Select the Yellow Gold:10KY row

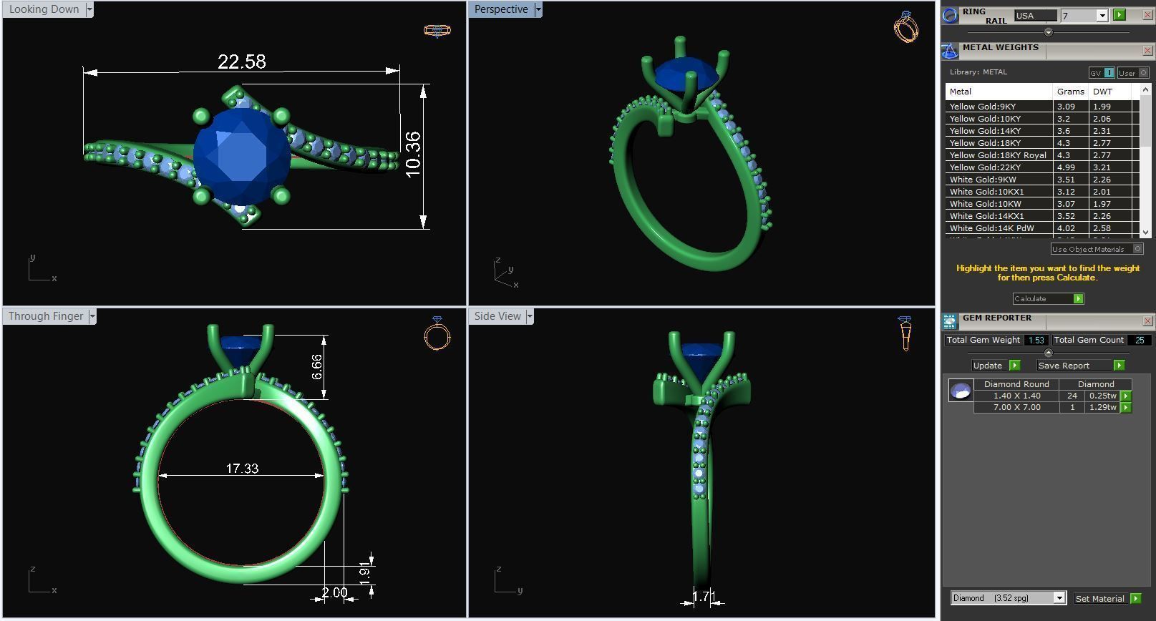point(1042,118)
